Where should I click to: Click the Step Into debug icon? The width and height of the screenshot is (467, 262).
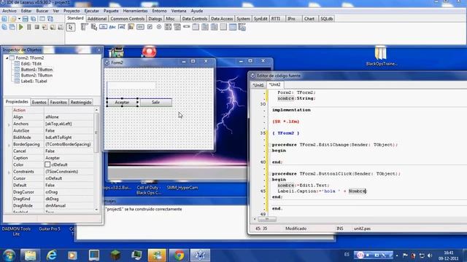coord(45,27)
